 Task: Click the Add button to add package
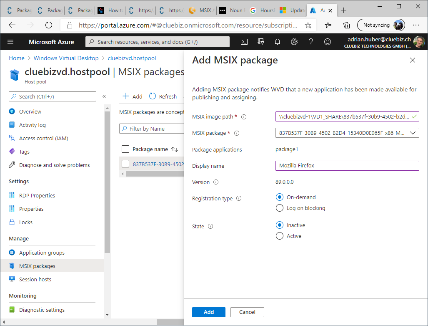tap(209, 312)
